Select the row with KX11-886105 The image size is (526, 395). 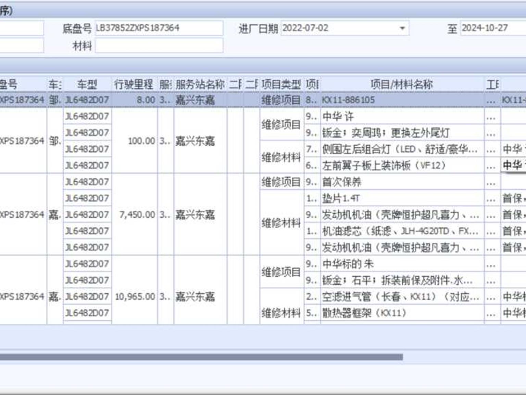263,100
